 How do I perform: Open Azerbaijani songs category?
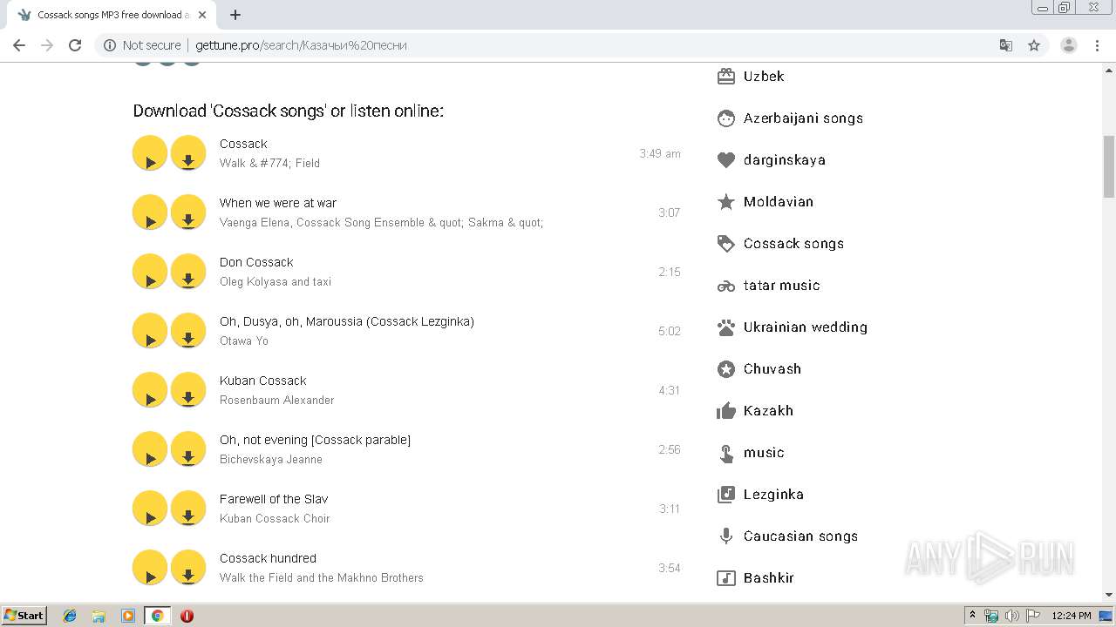pyautogui.click(x=803, y=118)
